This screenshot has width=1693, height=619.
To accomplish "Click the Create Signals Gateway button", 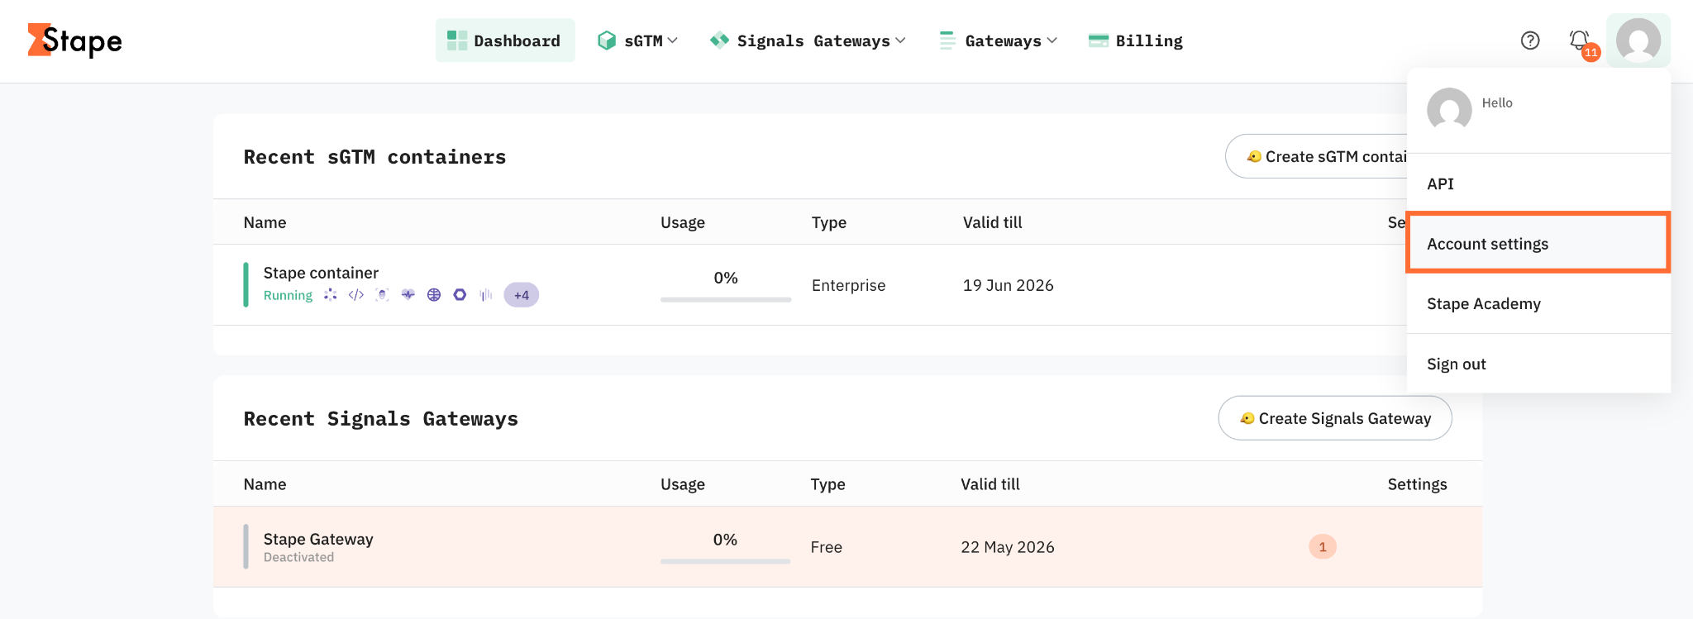I will point(1335,418).
